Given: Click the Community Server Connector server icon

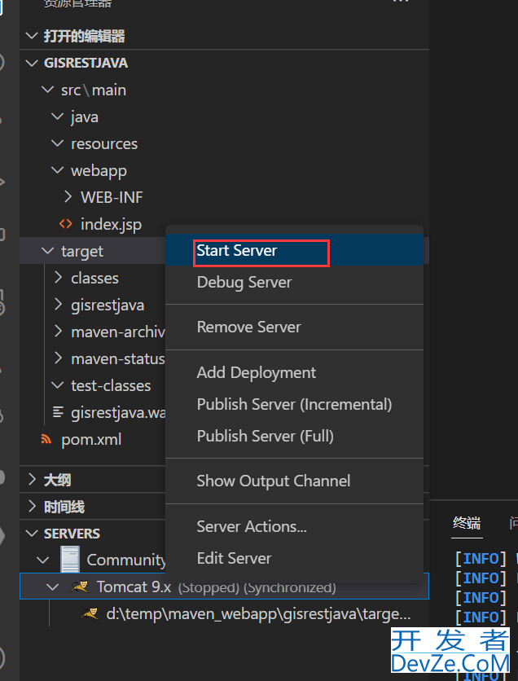Looking at the screenshot, I should [70, 560].
